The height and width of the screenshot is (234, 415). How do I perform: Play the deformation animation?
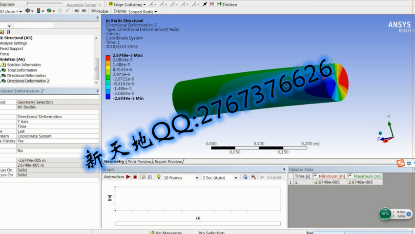[128, 177]
